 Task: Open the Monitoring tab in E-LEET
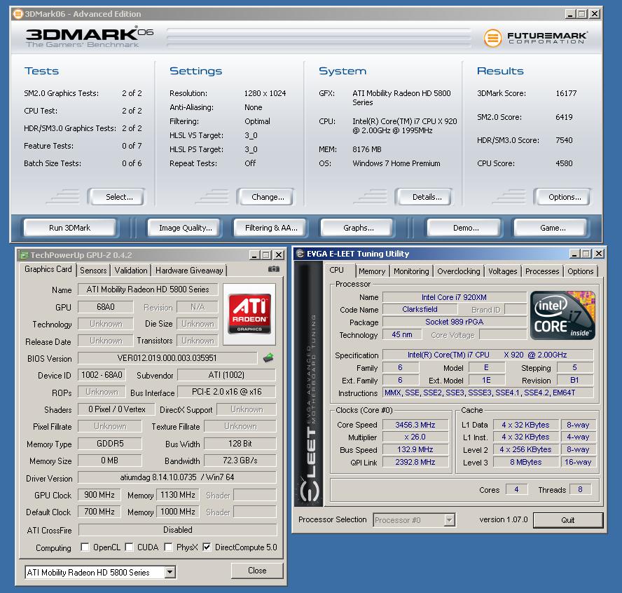[x=411, y=271]
